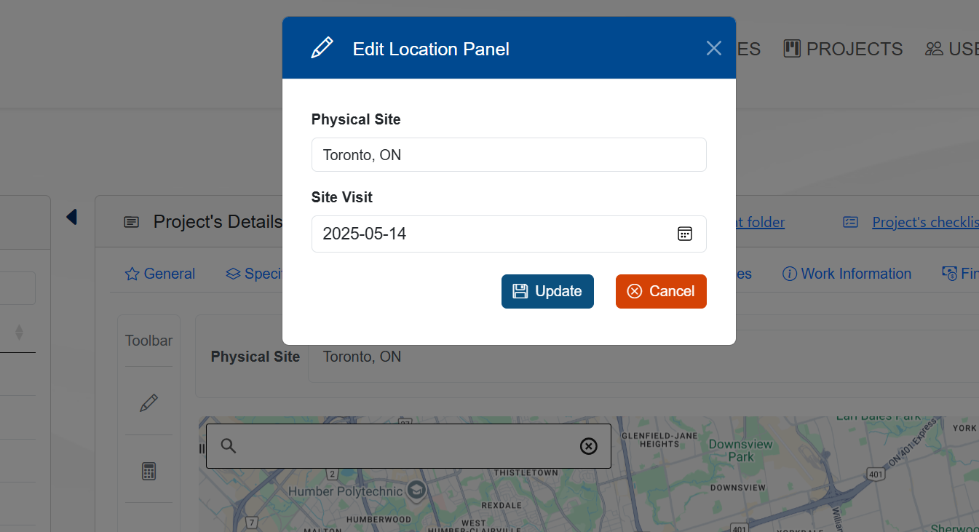Click the Humber Polytechnic map marker
Image resolution: width=979 pixels, height=532 pixels.
click(x=416, y=488)
